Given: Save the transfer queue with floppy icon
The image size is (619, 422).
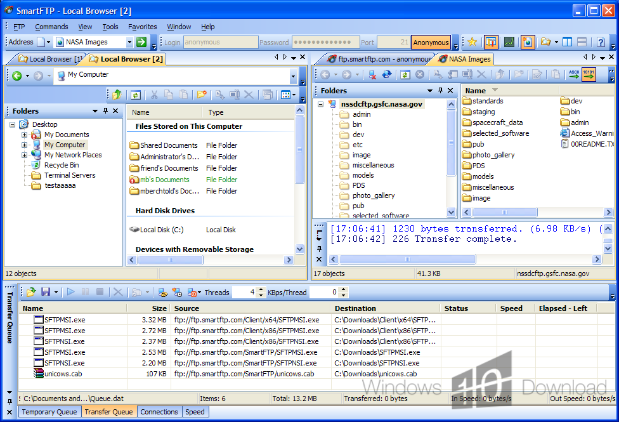Looking at the screenshot, I should tap(46, 292).
